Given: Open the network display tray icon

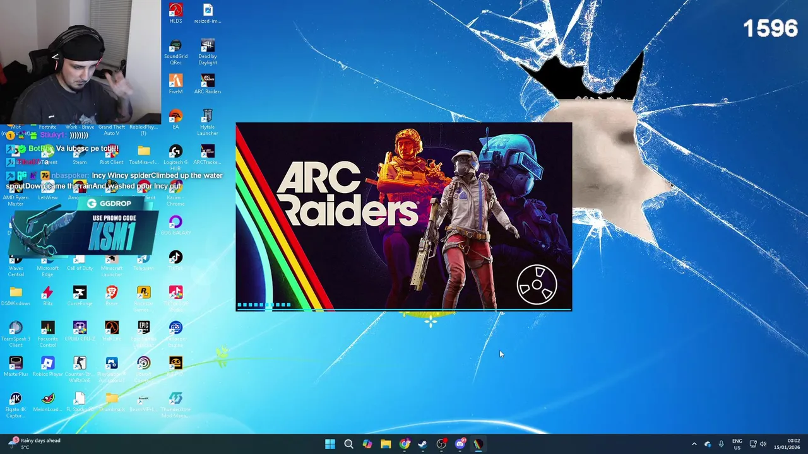Looking at the screenshot, I should (752, 444).
